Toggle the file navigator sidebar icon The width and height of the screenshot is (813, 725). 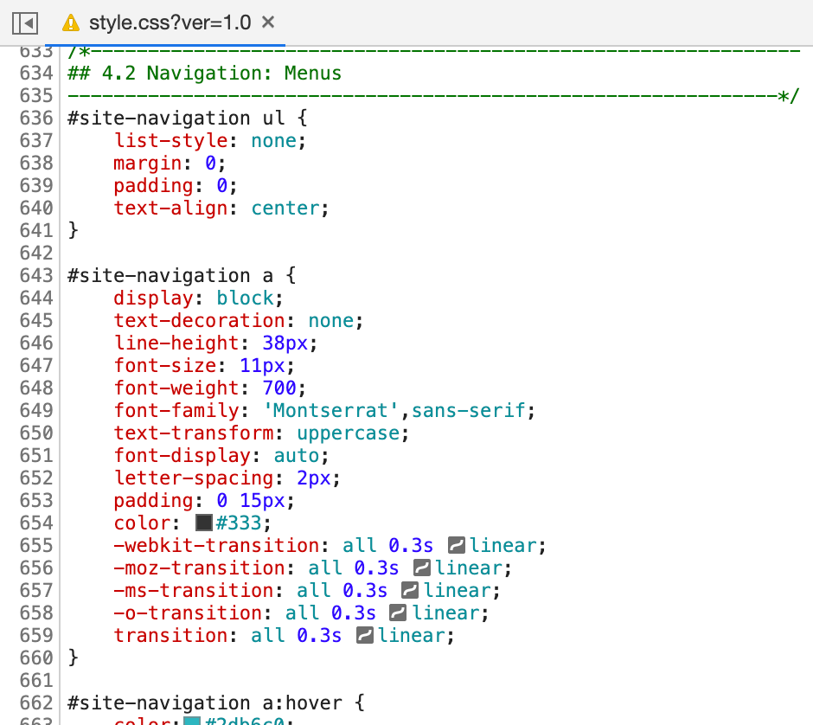[25, 23]
